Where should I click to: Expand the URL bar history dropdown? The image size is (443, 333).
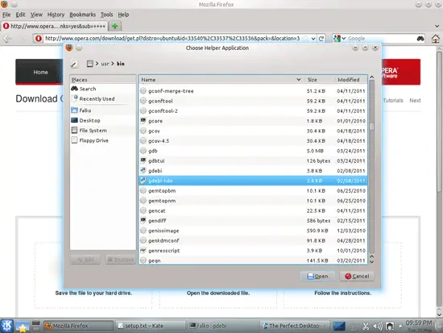click(313, 39)
